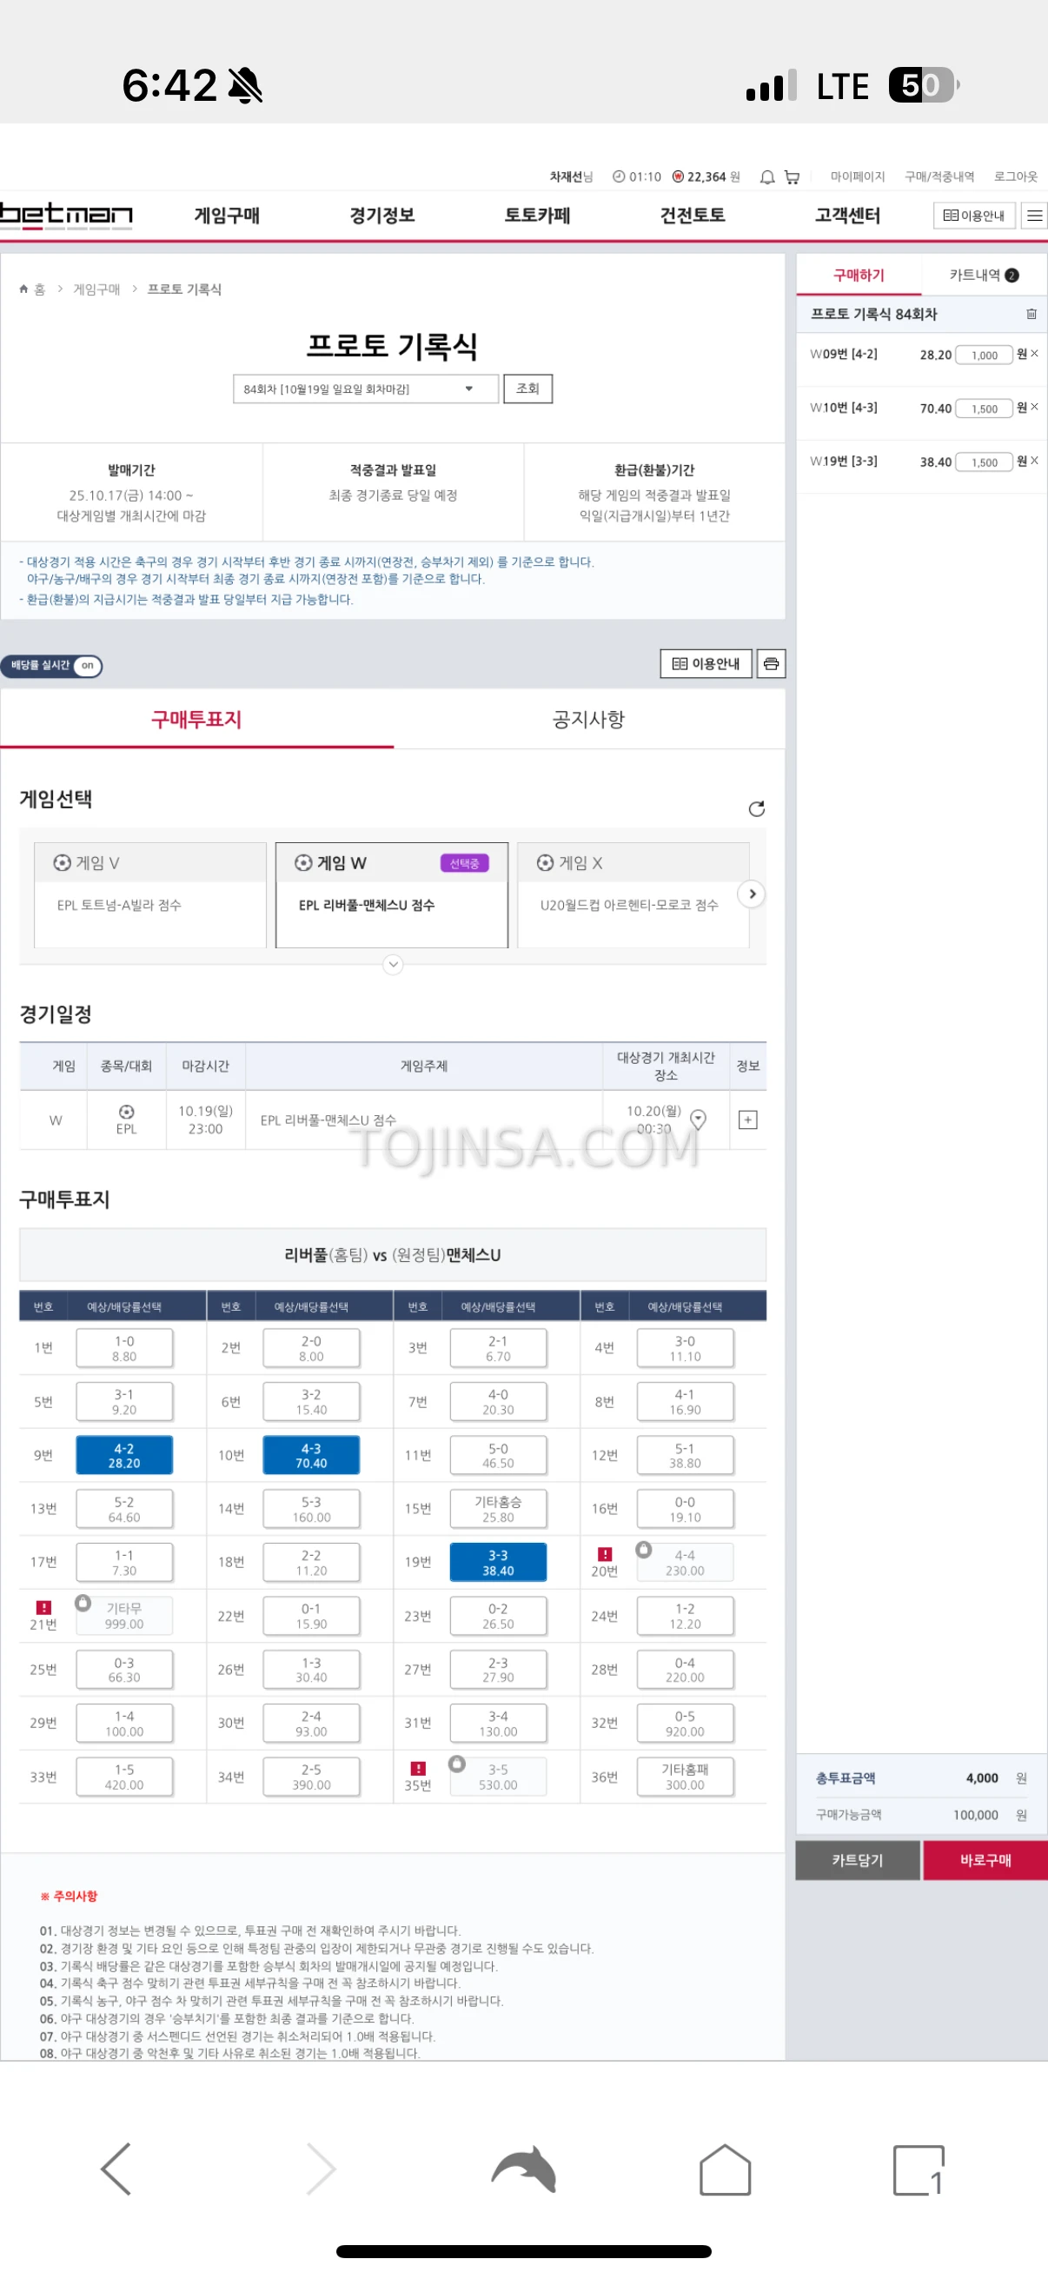This screenshot has width=1048, height=2279.
Task: Deselect the 4-2 score at 28.20
Action: [x=123, y=1455]
